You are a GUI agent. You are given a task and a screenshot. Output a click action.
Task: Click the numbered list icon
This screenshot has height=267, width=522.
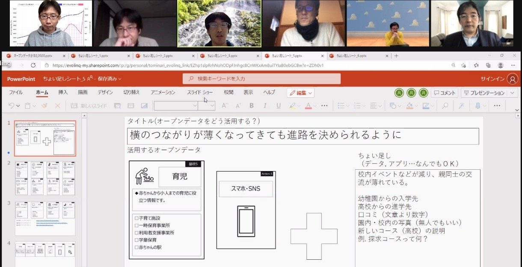[357, 106]
